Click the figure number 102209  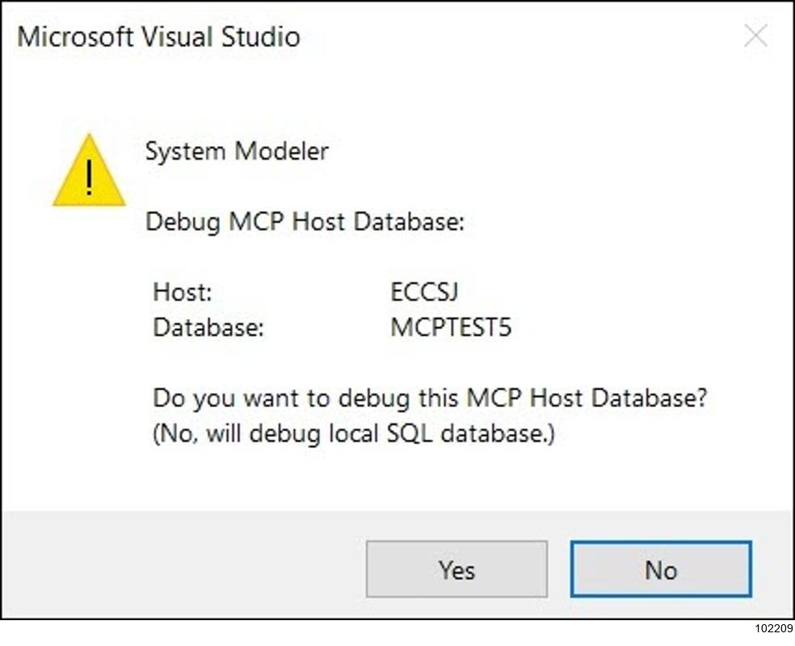[773, 629]
